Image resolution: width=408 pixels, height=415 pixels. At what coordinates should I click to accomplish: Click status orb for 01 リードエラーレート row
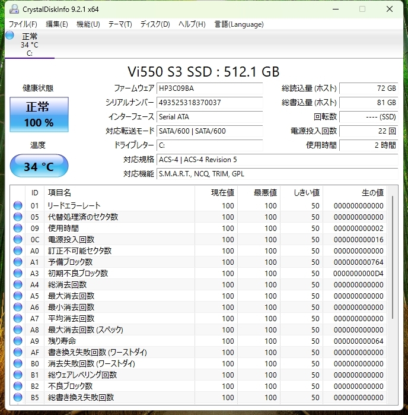(x=18, y=205)
